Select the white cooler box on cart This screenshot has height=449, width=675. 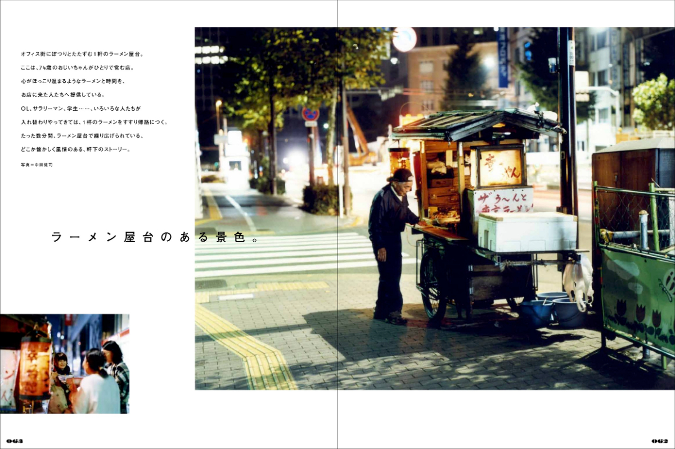tap(526, 231)
